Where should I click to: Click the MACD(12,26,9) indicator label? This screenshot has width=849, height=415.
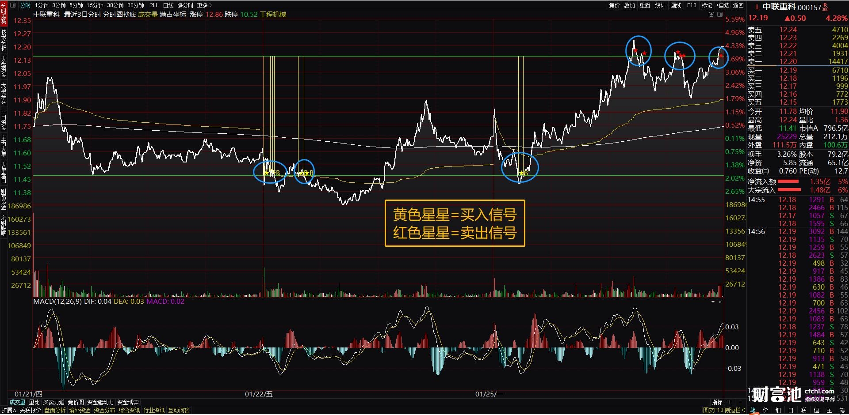pos(57,302)
